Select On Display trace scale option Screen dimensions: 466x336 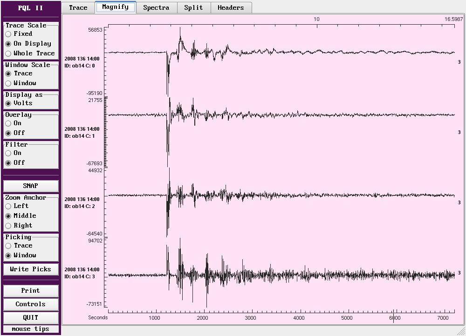(8, 44)
